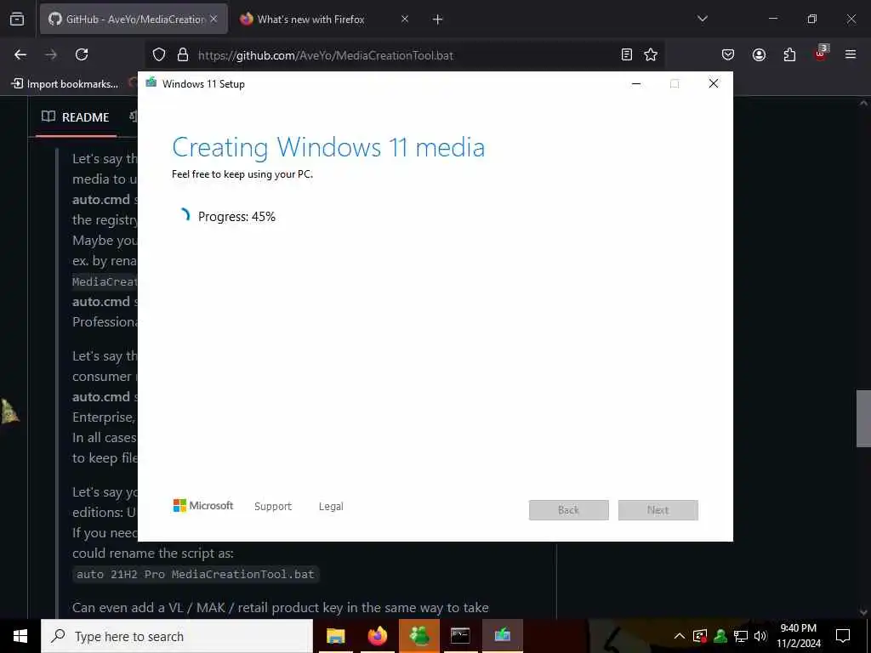871x653 pixels.
Task: Open File Explorer from taskbar
Action: click(x=335, y=636)
